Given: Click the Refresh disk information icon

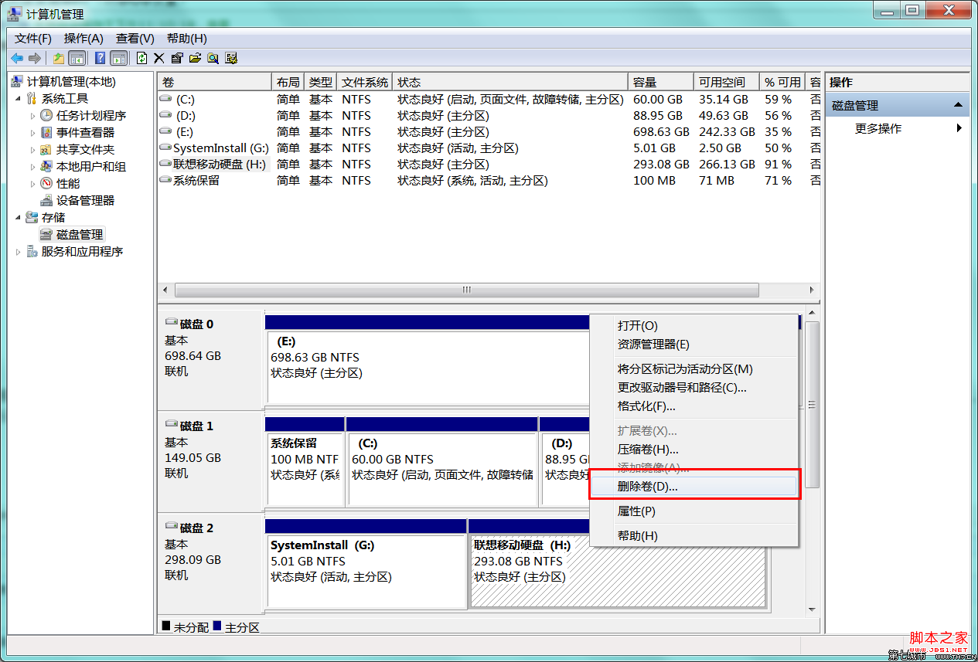Looking at the screenshot, I should tap(141, 58).
